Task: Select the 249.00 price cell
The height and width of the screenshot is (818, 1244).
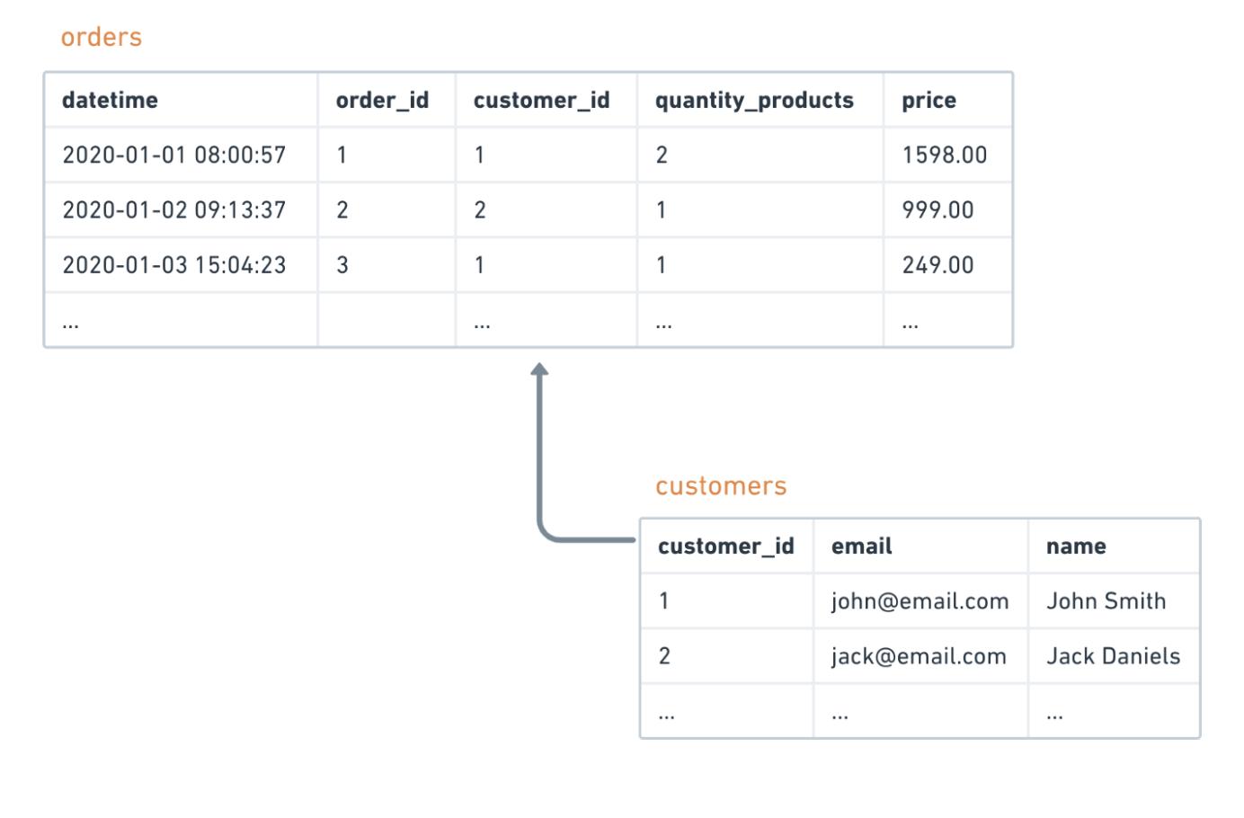Action: 937,265
